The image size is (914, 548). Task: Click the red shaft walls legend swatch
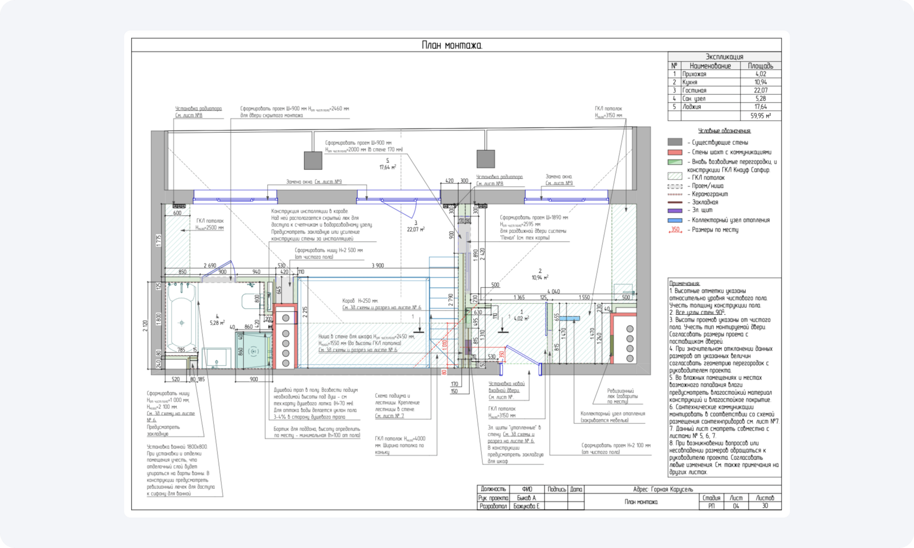point(675,152)
